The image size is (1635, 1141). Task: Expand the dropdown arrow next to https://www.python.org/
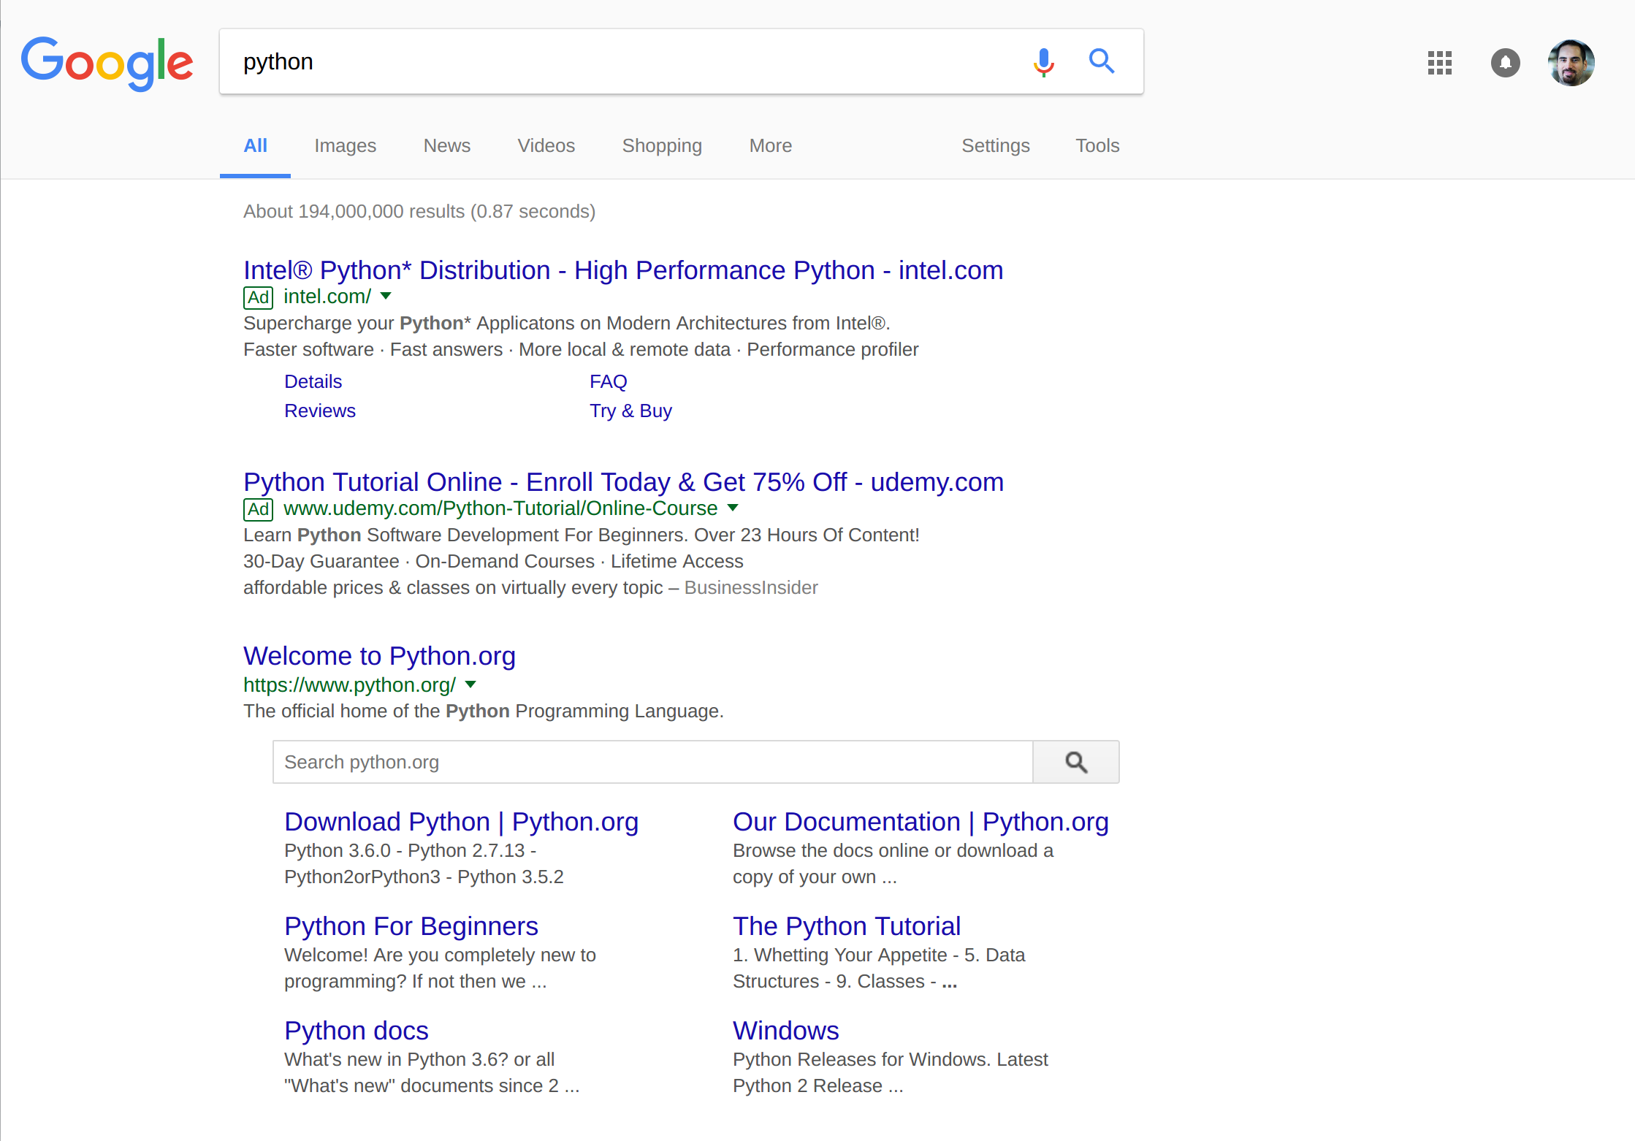[x=470, y=684]
